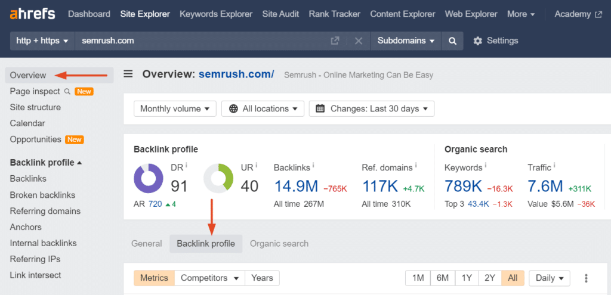Click the ahrefs logo

[x=32, y=14]
